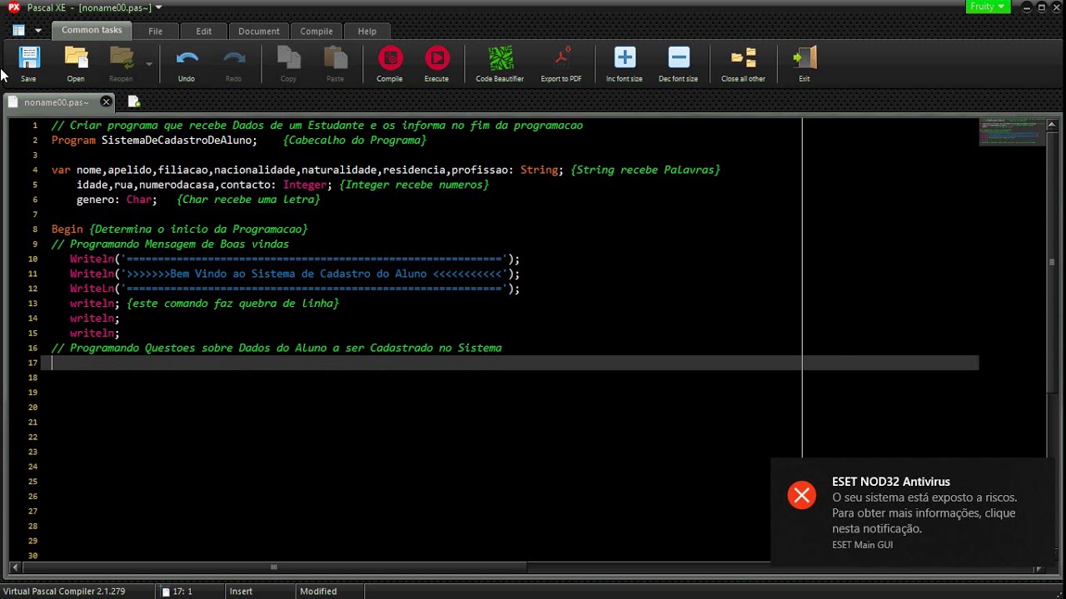Decrease the editor font size
The height and width of the screenshot is (599, 1066).
[678, 64]
